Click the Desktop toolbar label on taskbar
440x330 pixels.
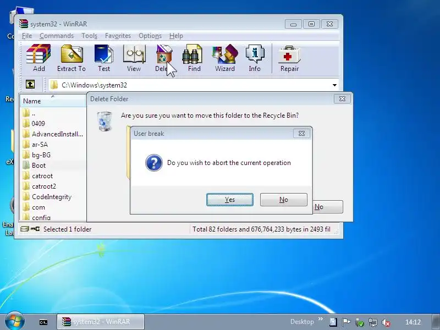302,322
